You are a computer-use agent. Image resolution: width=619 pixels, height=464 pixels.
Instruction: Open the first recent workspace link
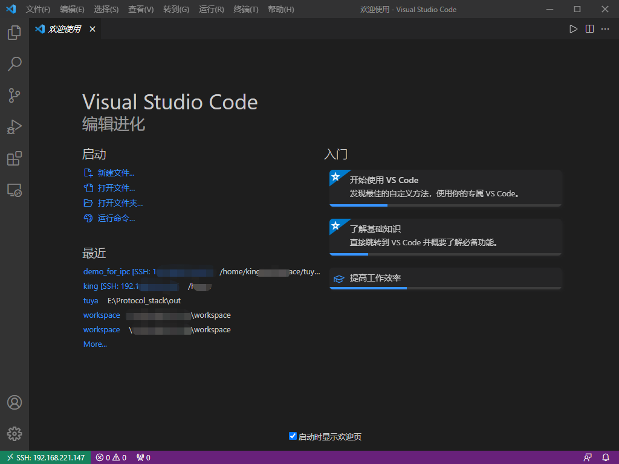(102, 315)
